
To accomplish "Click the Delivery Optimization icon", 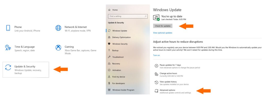I will 109,37.
